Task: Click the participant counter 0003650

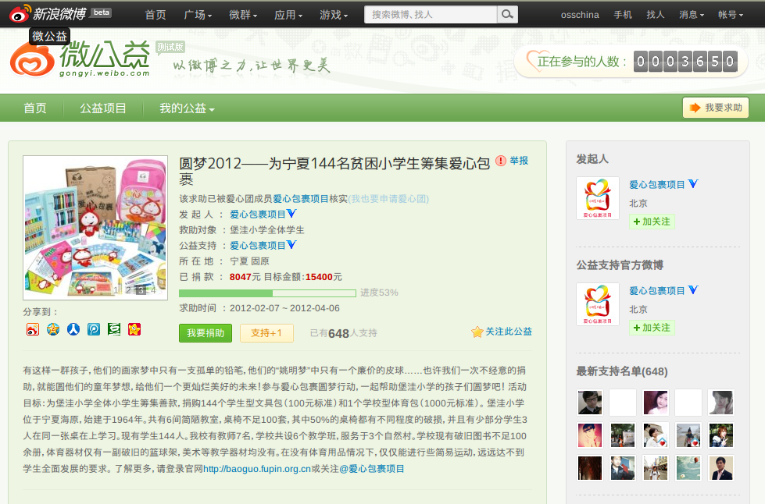Action: (685, 62)
